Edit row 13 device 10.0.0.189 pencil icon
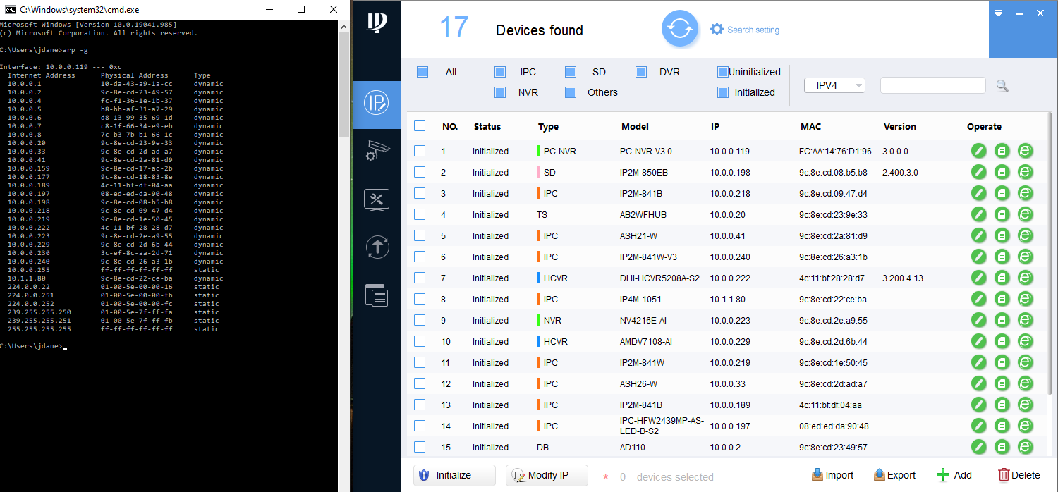The height and width of the screenshot is (492, 1058). [x=978, y=405]
